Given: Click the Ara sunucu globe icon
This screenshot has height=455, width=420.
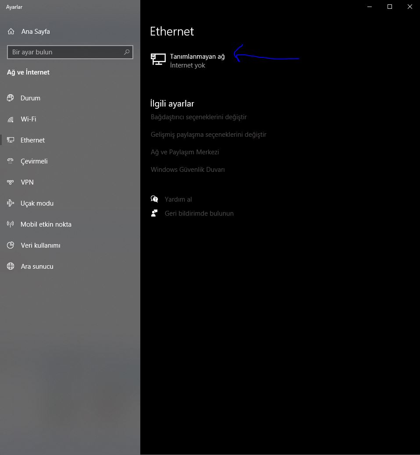Looking at the screenshot, I should pos(11,267).
